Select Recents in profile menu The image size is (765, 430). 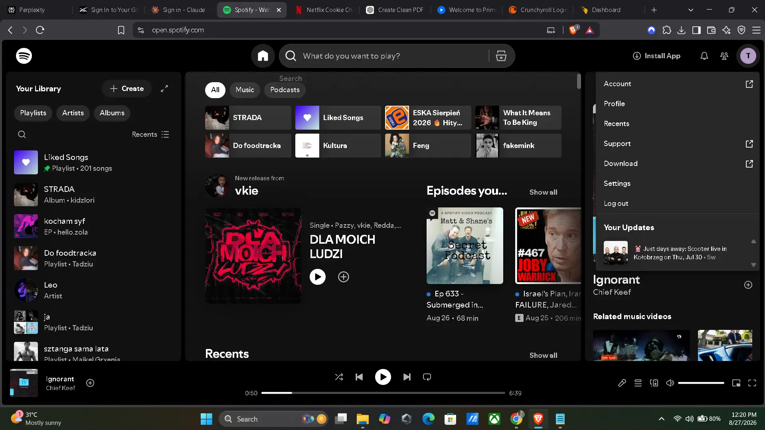point(678,124)
